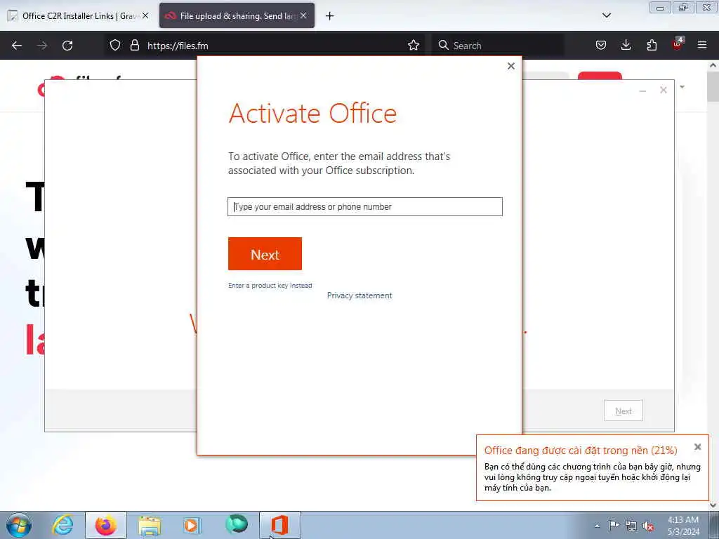The image size is (719, 539).
Task: Focus the email address or phone number field
Action: tap(365, 207)
